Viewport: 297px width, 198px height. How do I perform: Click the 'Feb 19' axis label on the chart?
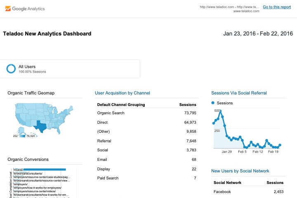273,152
